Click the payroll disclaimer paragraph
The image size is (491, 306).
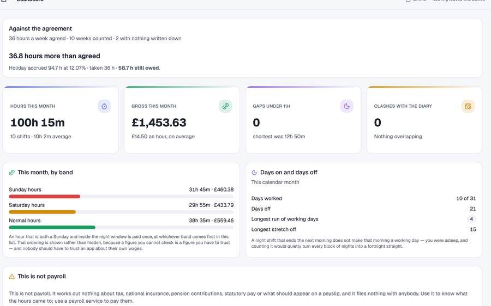tap(238, 297)
